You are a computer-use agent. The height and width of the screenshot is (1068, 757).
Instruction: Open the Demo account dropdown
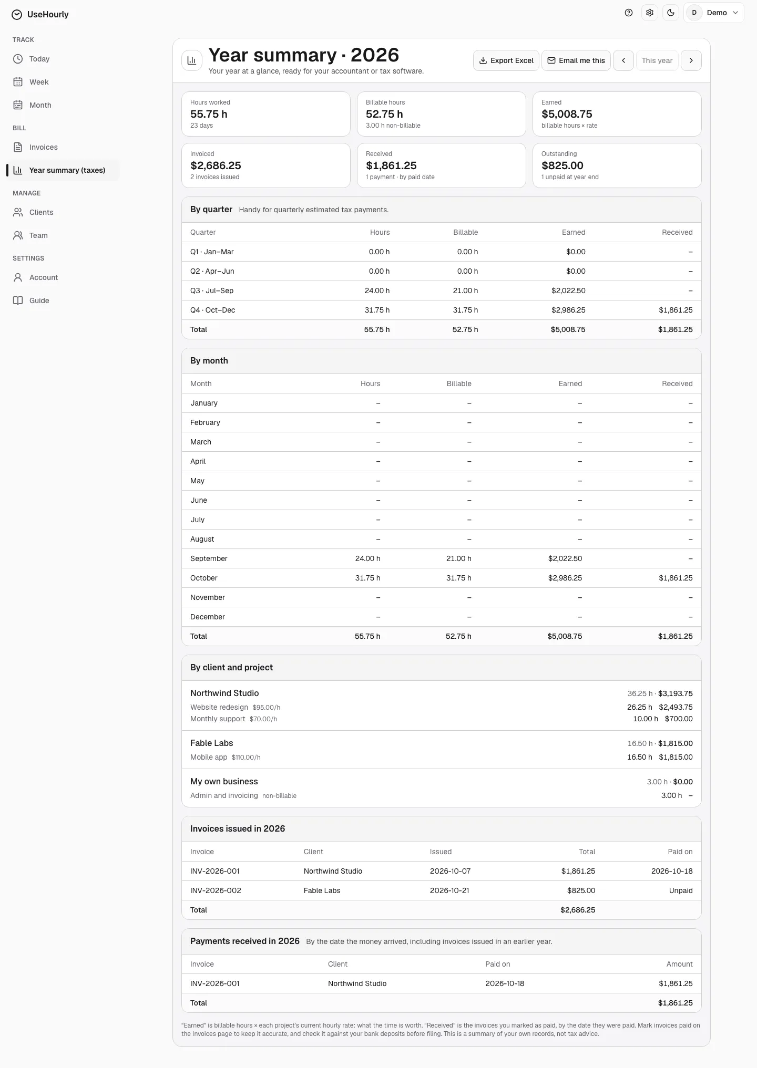click(714, 13)
